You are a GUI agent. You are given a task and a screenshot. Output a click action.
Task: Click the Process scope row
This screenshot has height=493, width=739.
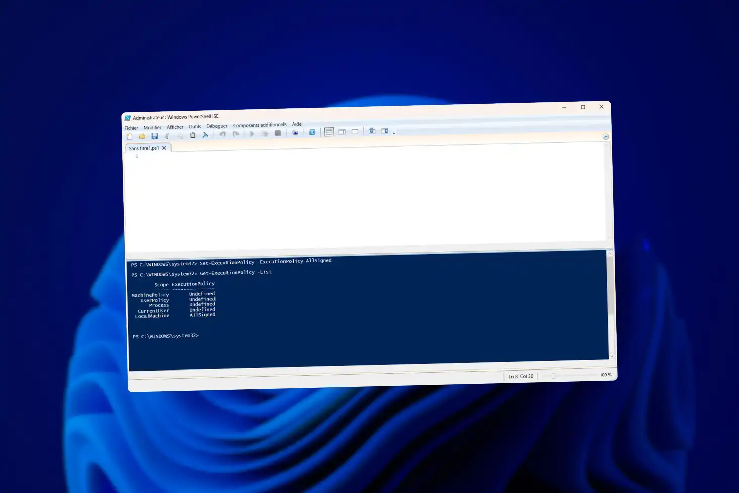coord(182,305)
